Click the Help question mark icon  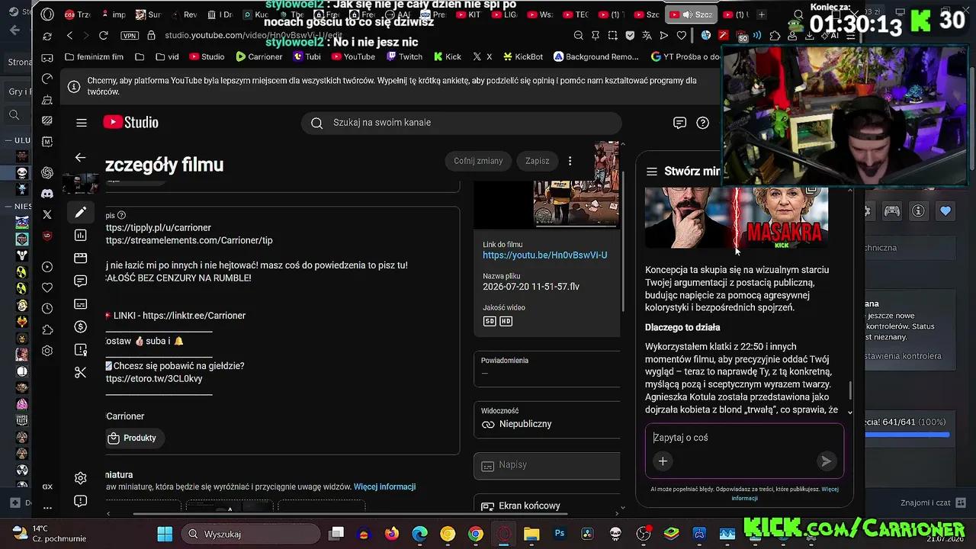pos(703,123)
